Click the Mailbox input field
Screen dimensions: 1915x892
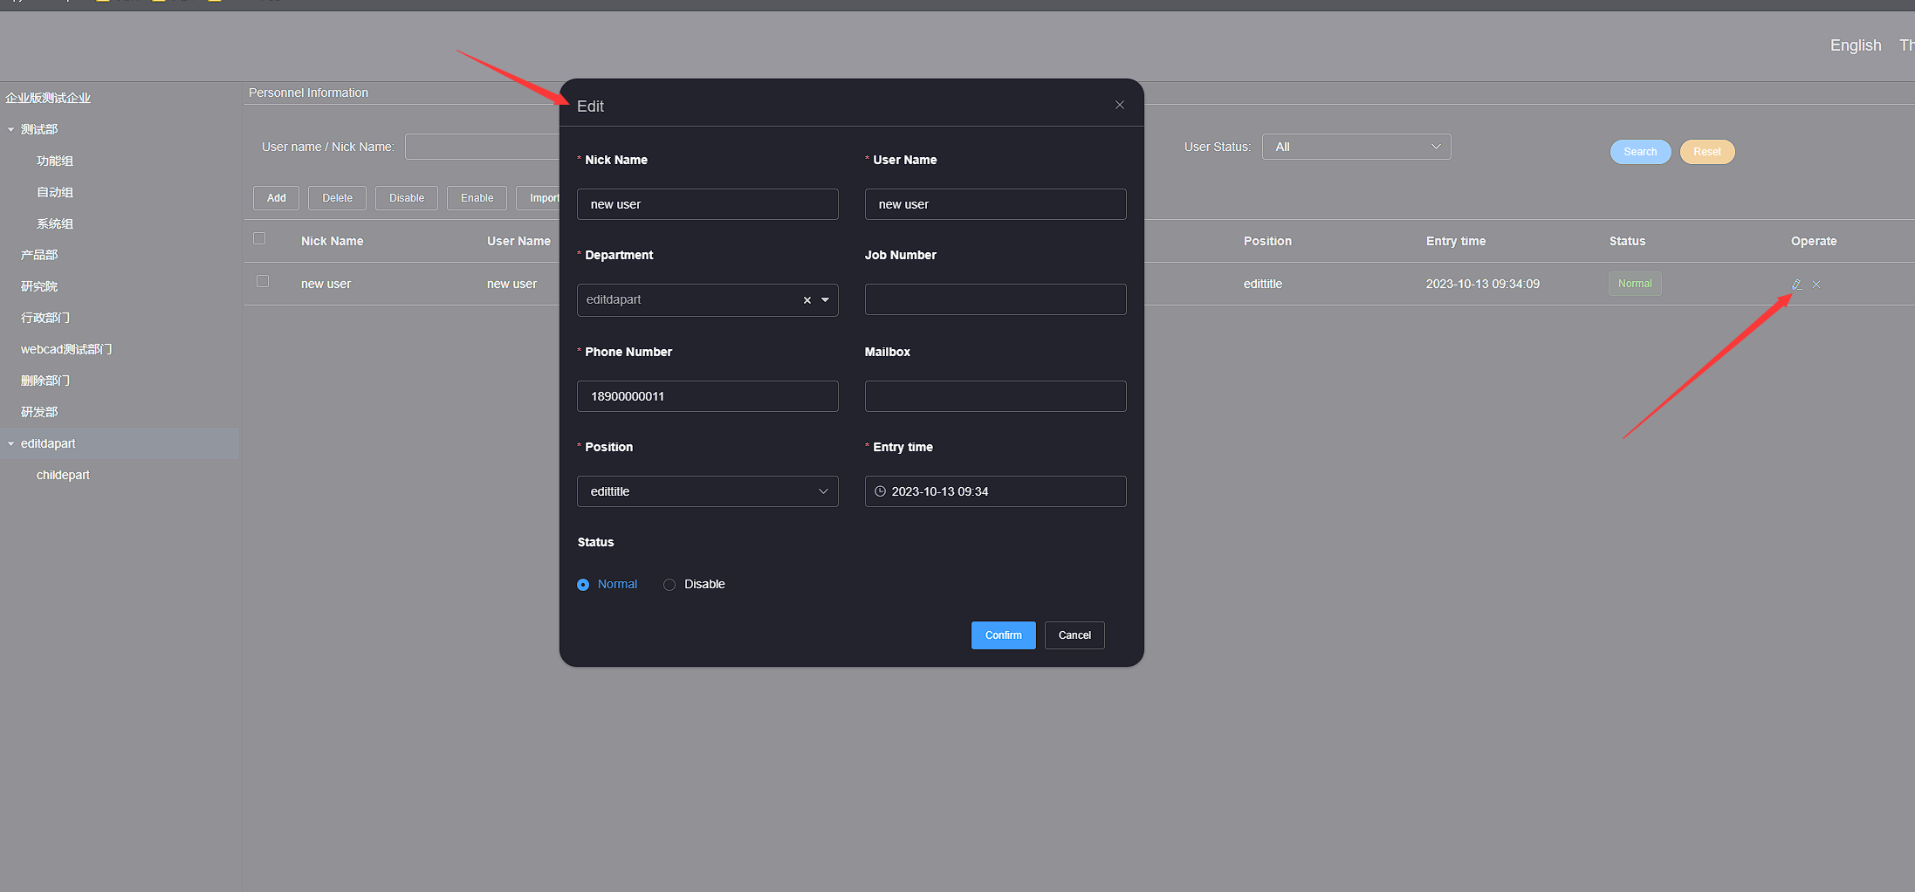pos(996,396)
